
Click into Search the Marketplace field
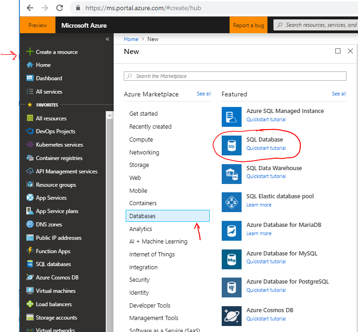click(x=235, y=76)
